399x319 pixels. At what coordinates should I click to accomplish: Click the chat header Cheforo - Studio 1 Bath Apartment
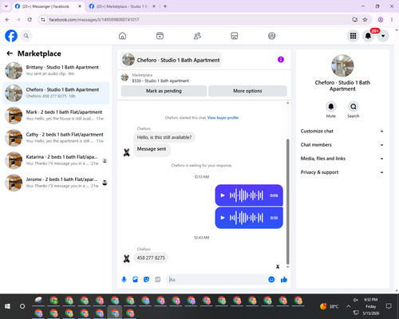(171, 60)
